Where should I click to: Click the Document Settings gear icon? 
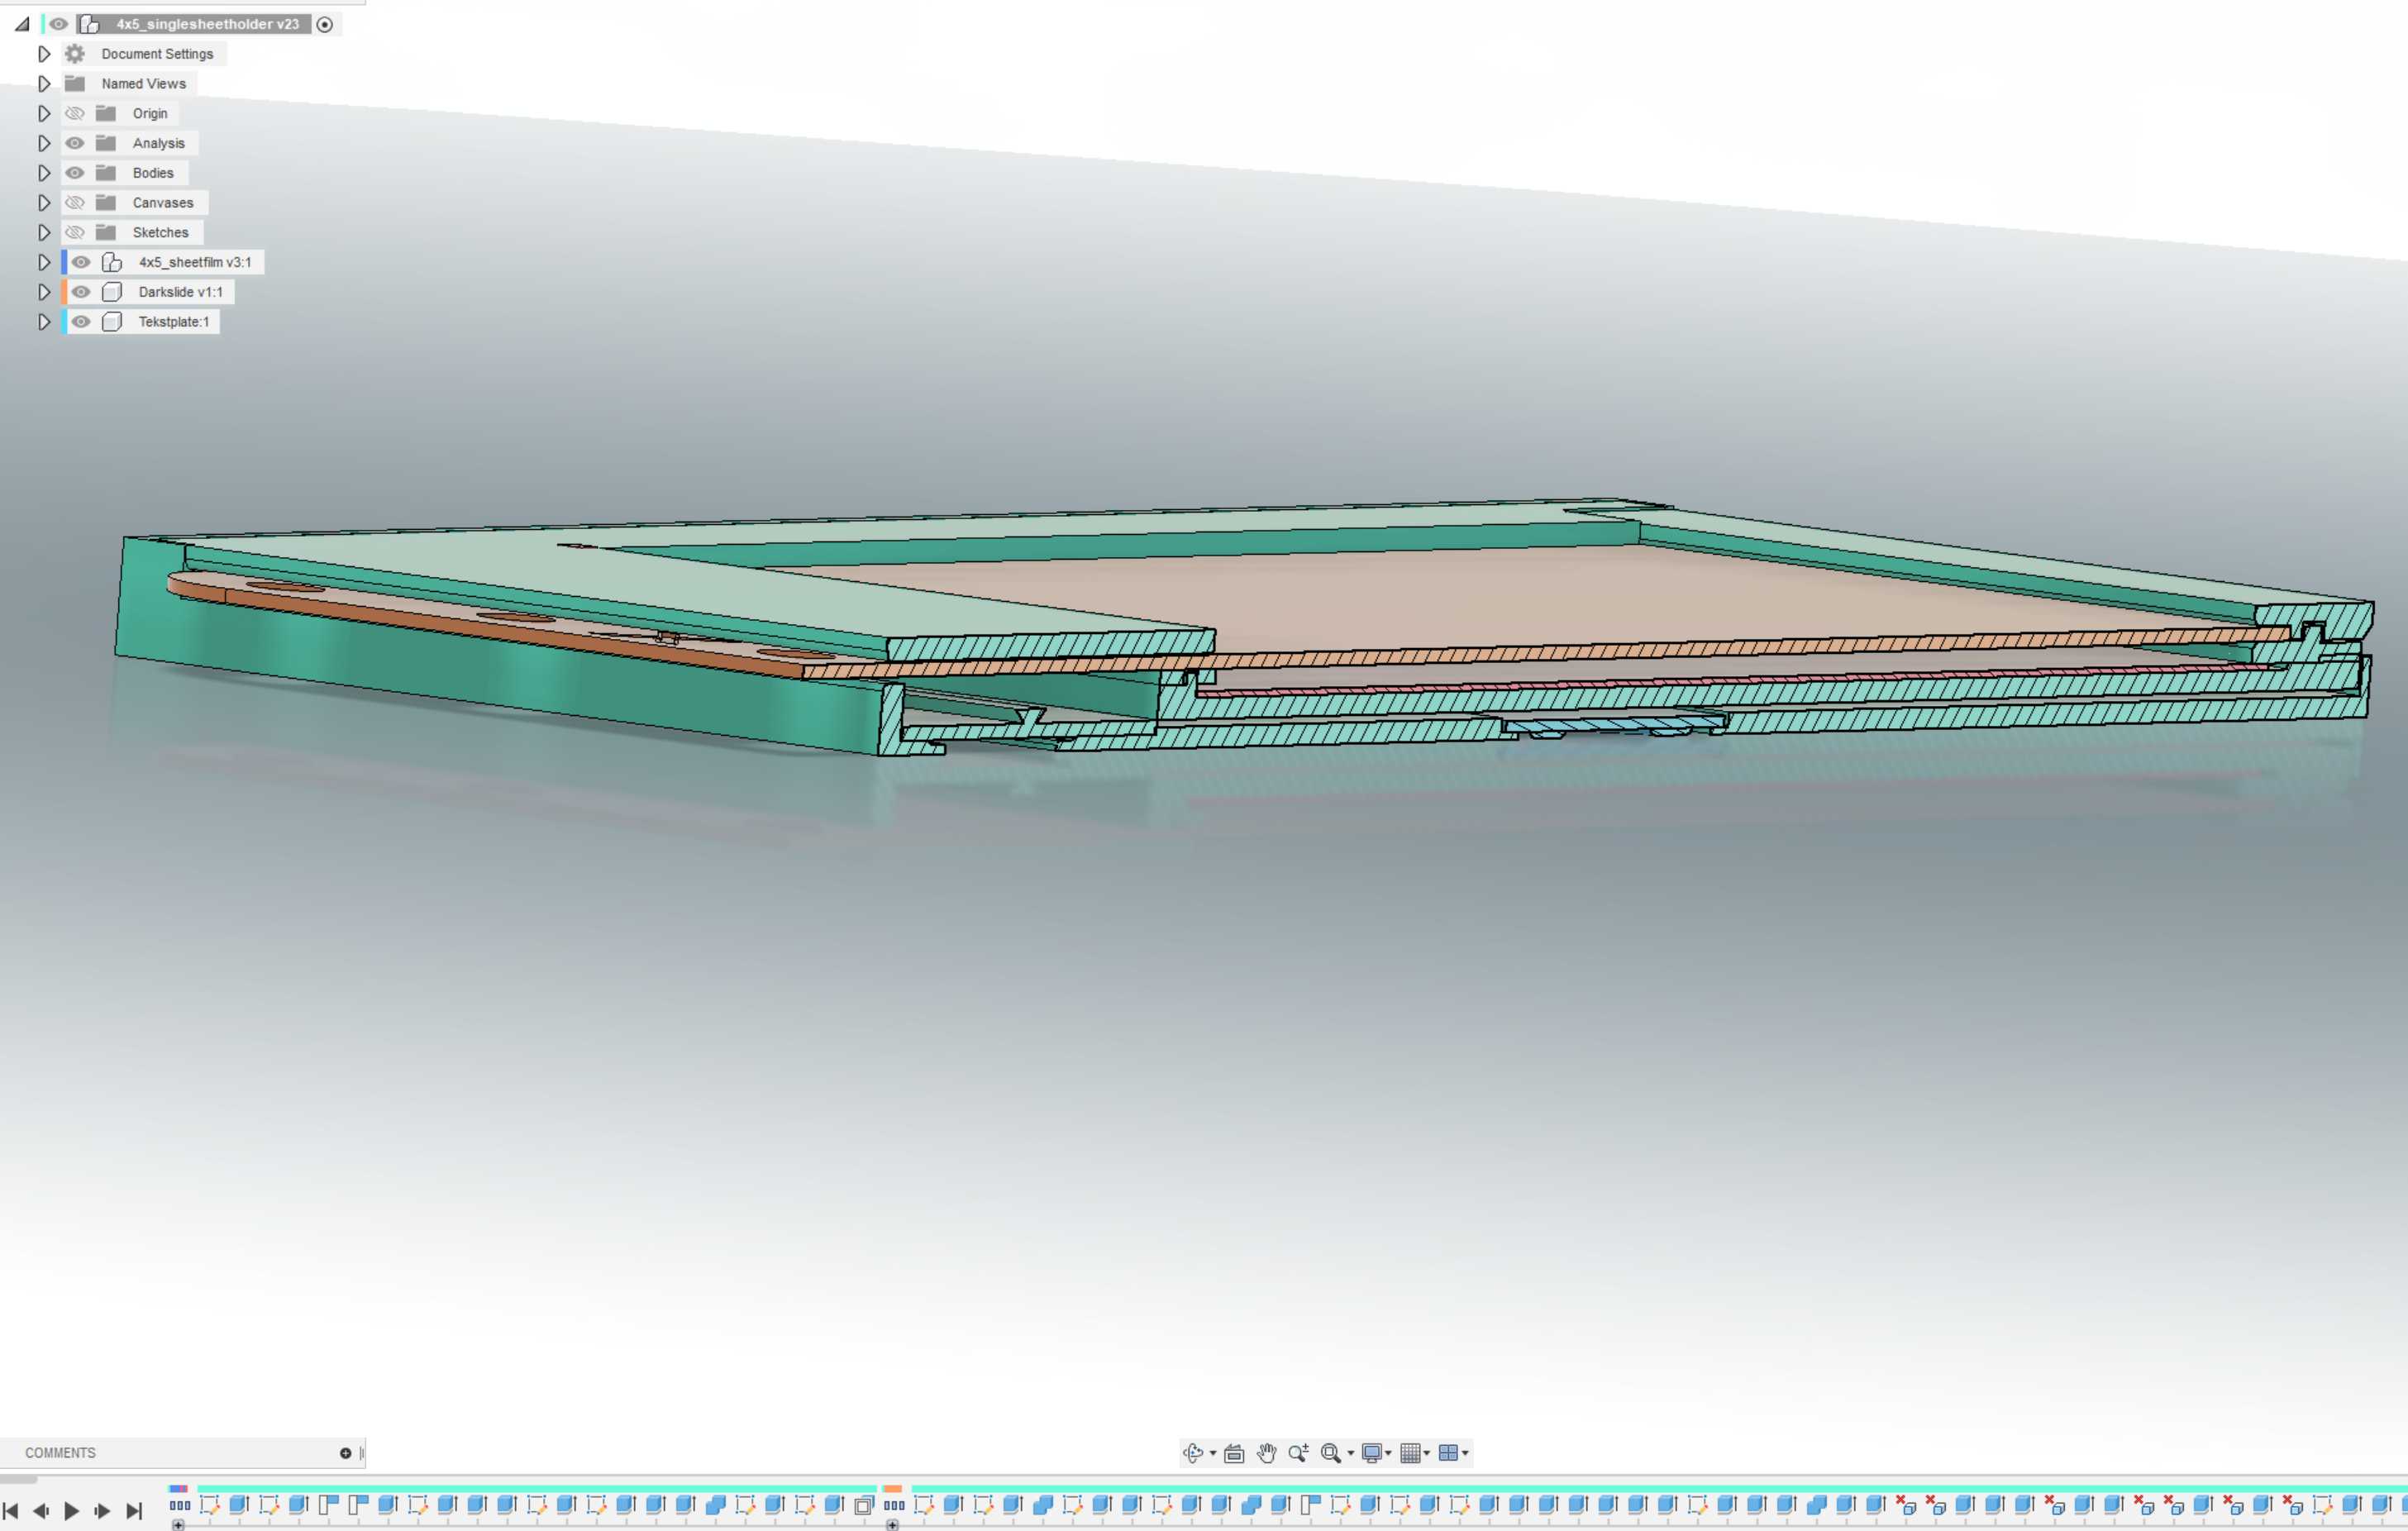75,54
